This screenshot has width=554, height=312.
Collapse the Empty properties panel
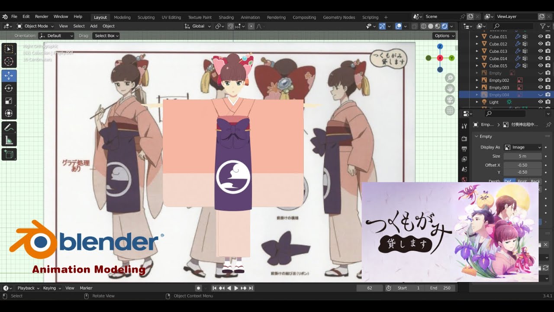pyautogui.click(x=477, y=136)
